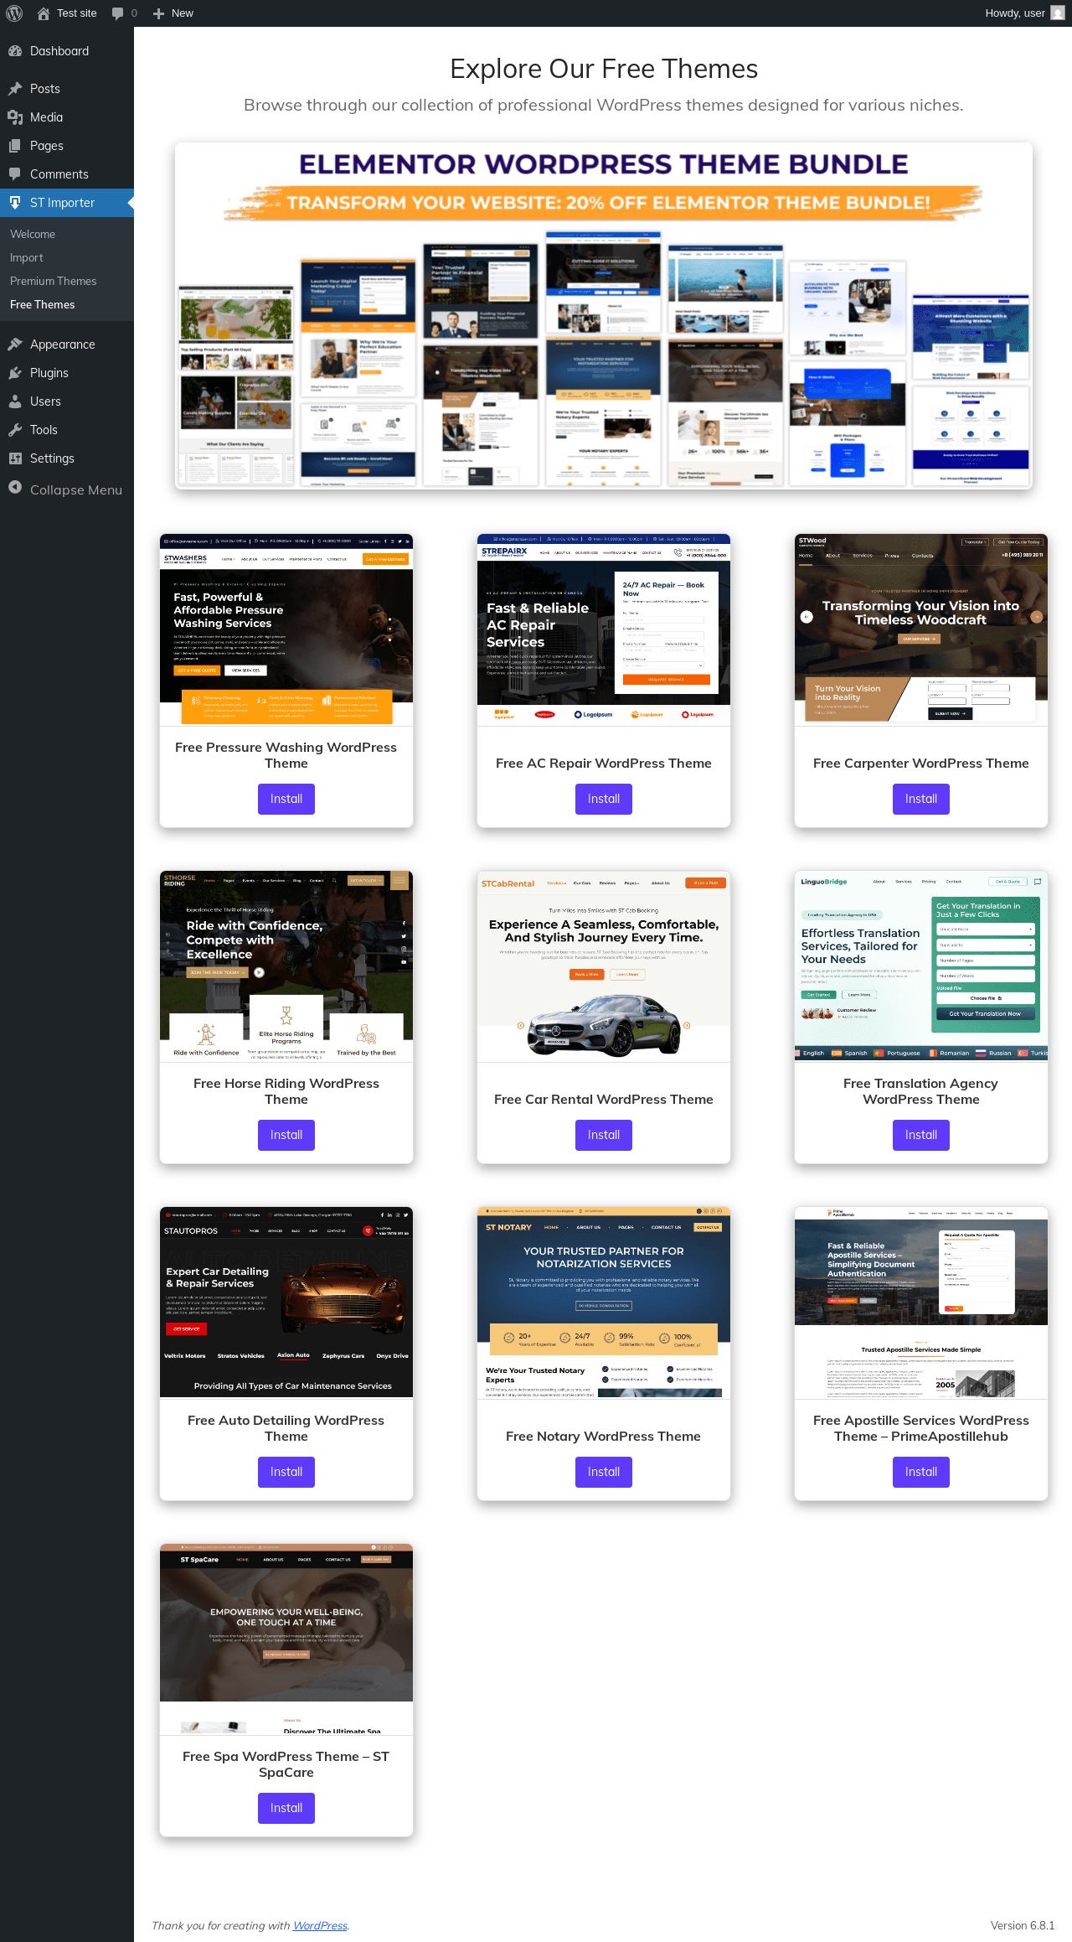The width and height of the screenshot is (1072, 1942).
Task: Click the Carpenter theme preview image
Action: [921, 630]
